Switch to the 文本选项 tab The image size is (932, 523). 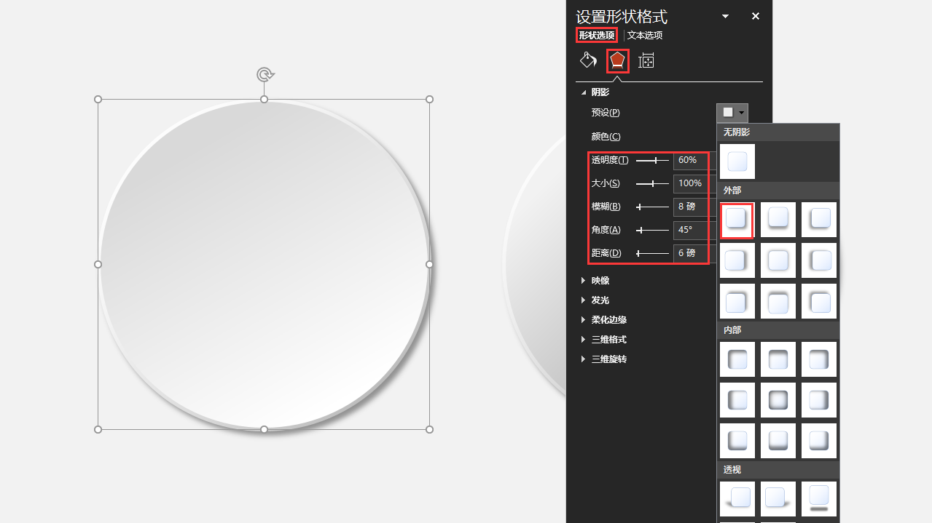pyautogui.click(x=644, y=35)
